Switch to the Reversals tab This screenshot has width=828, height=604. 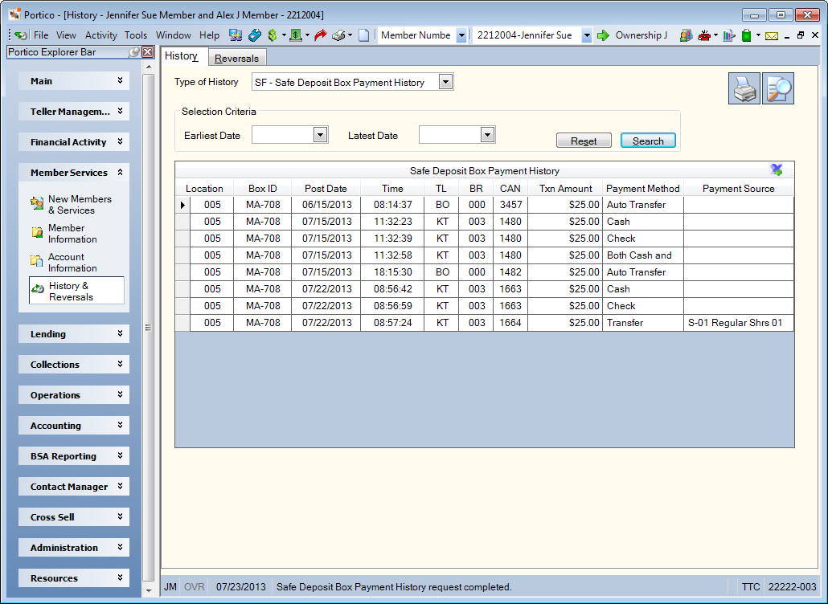point(236,58)
